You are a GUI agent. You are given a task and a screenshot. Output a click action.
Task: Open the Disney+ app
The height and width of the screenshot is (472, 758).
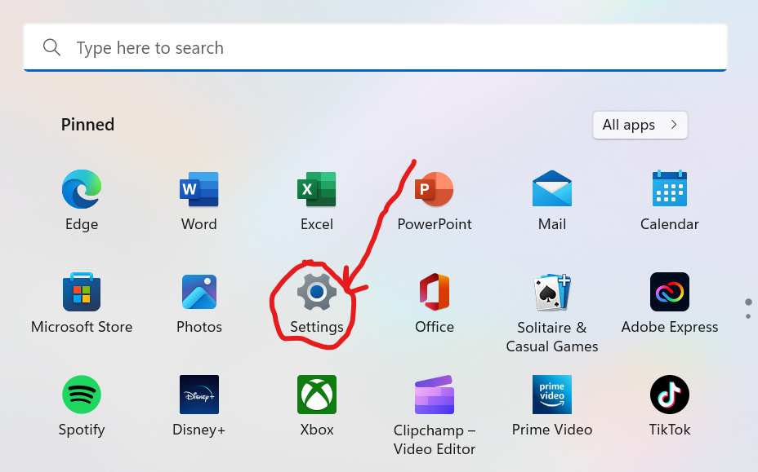click(x=199, y=395)
